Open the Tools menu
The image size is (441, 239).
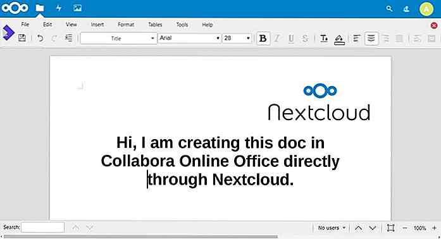(182, 25)
